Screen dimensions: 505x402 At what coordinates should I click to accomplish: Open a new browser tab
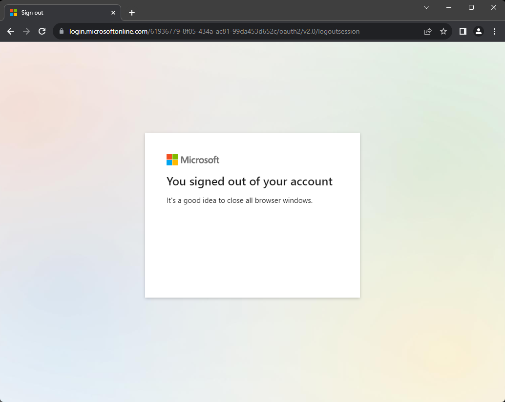(x=132, y=13)
